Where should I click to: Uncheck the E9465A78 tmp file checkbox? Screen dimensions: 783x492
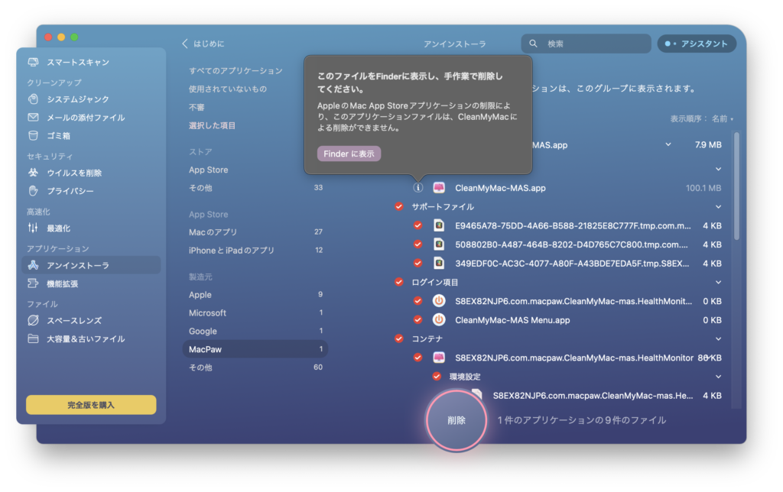click(x=418, y=225)
